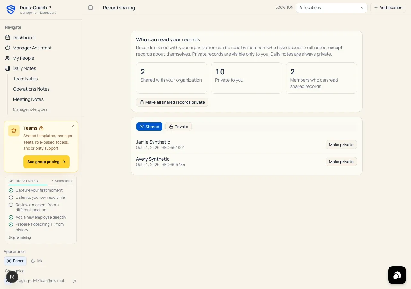Click the getting started progress bar
Viewport: 411px width, 289px height.
click(x=41, y=185)
